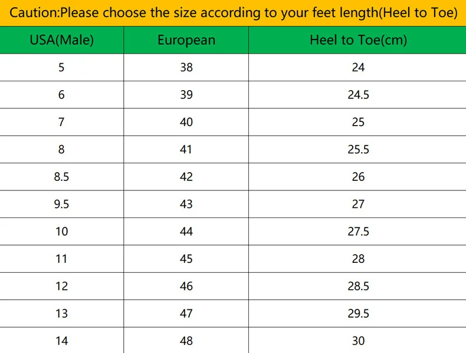Select European size 38 cell

pyautogui.click(x=186, y=67)
